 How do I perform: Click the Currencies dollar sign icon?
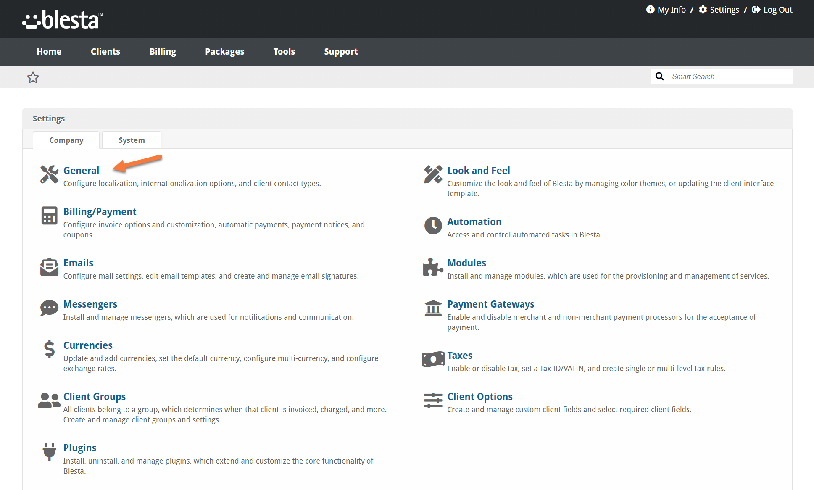coord(49,349)
